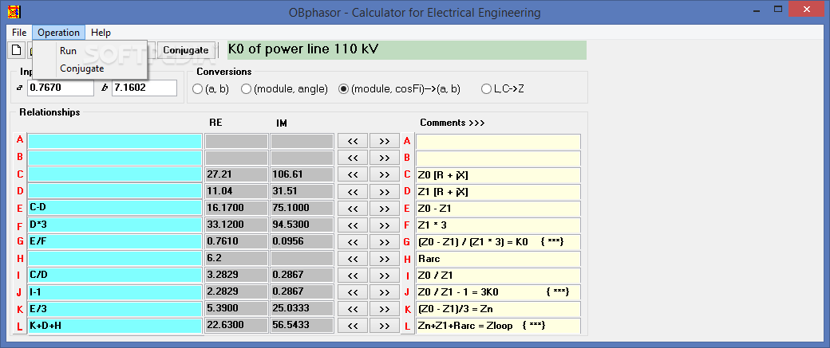830x348 pixels.
Task: Click the << button in row F
Action: 353,225
